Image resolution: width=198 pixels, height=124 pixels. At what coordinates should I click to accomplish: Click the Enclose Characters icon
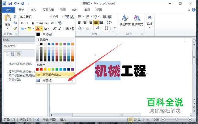[x=72, y=29]
